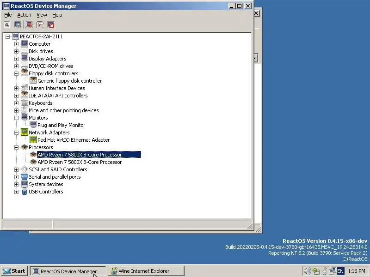Click the System devices category icon
Viewport: 370px width, 277px height.
(25, 184)
